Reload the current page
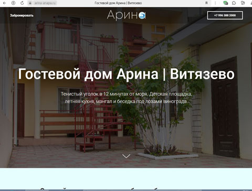The image size is (252, 191). (22, 3)
